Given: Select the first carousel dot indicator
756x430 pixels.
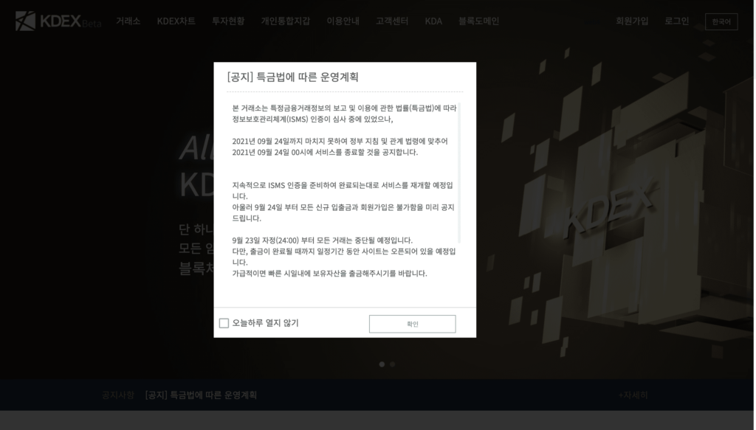Looking at the screenshot, I should click(x=382, y=364).
